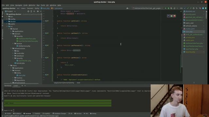The image size is (209, 117).
Task: Expand Factory folder under Users Domain
Action: (13, 78)
